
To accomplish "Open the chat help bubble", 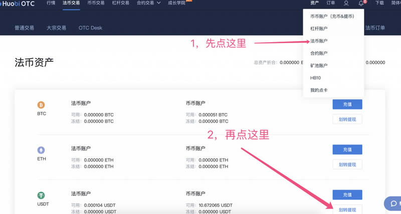I will 393,203.
